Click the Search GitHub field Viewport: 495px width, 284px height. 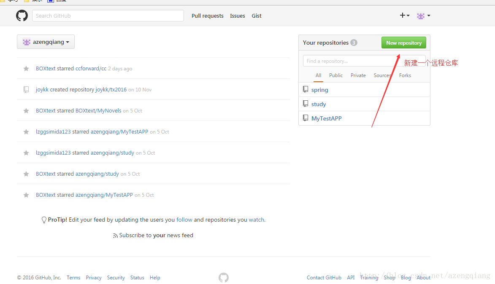(108, 16)
